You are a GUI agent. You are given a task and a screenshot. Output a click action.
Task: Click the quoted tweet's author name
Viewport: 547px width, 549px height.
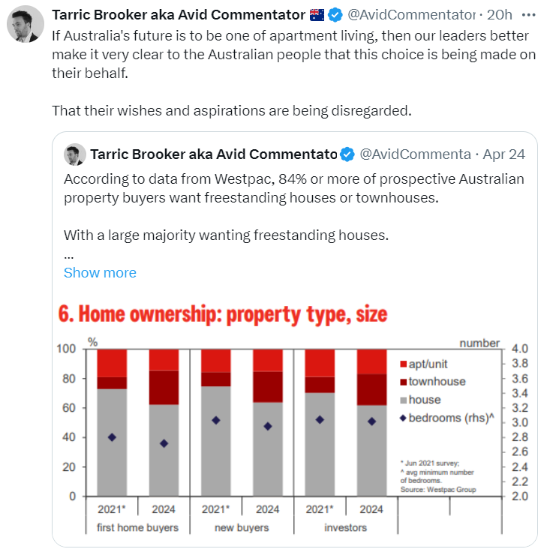(213, 154)
